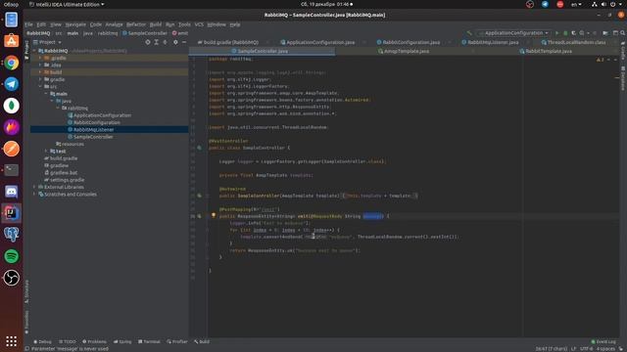Click the '4 spaces' indent setting in status bar
Image resolution: width=627 pixels, height=352 pixels.
point(605,349)
